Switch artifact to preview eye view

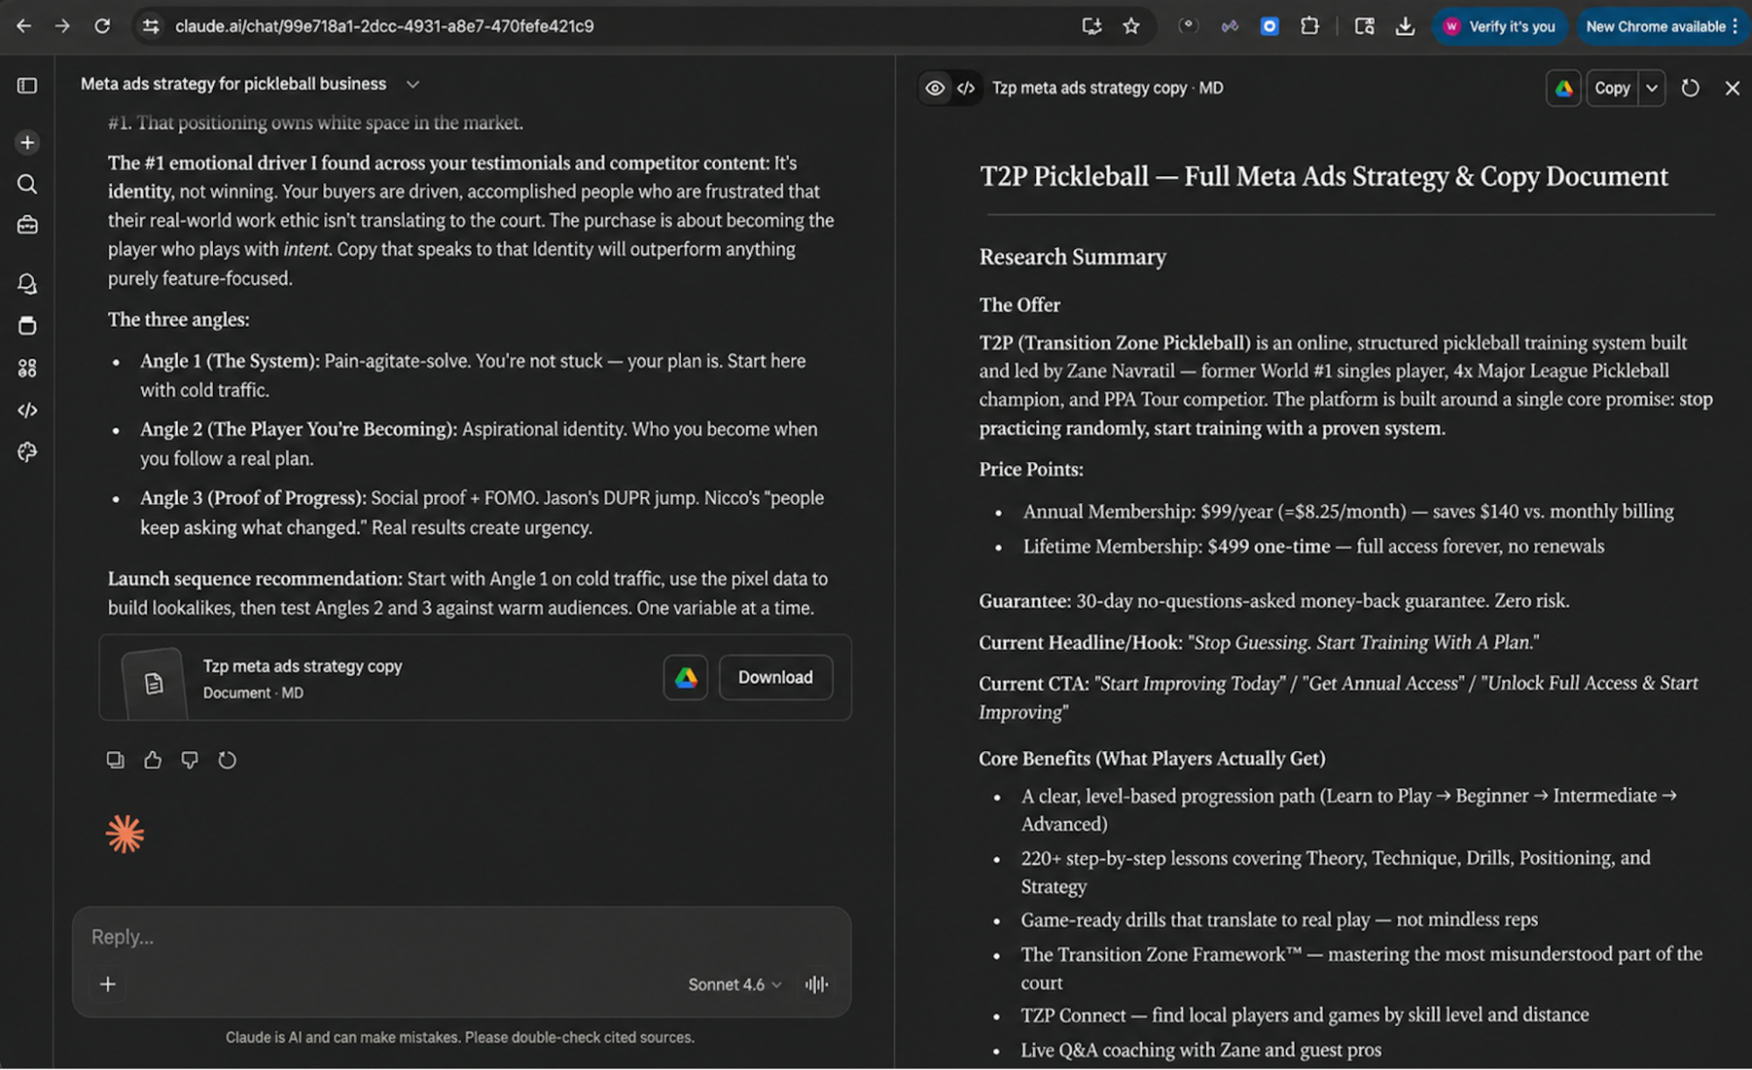(x=935, y=88)
